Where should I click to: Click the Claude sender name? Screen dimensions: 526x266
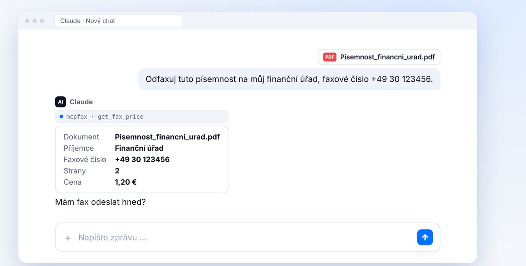(81, 102)
